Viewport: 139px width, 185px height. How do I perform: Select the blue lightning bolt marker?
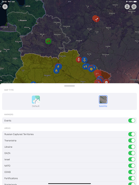point(58,66)
